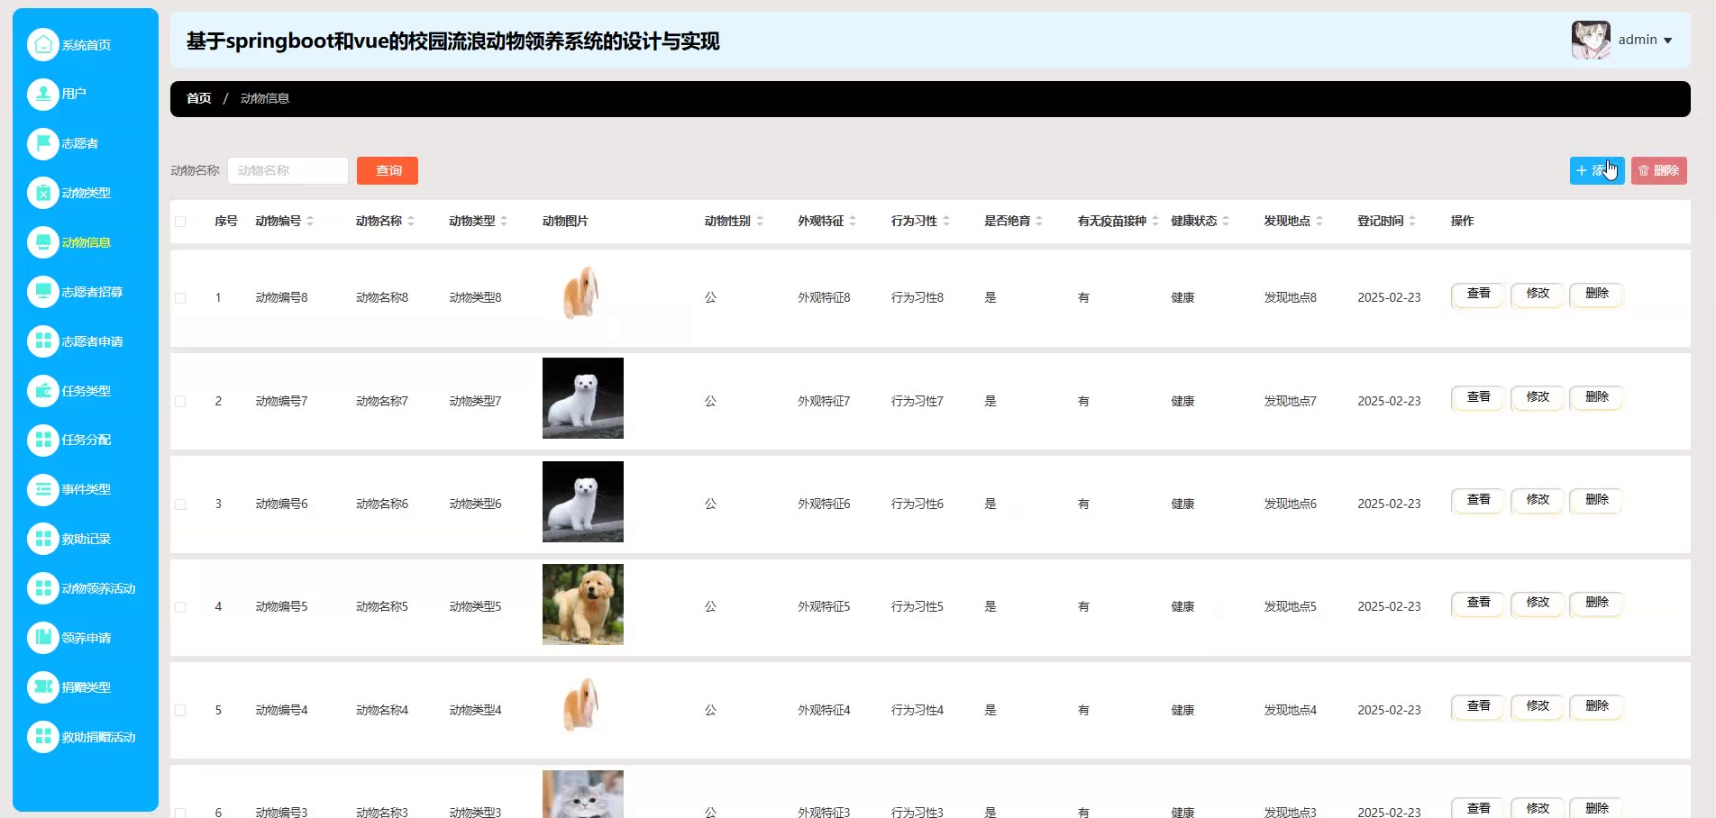Click the person icon beside 用户
1716x818 pixels.
point(42,94)
